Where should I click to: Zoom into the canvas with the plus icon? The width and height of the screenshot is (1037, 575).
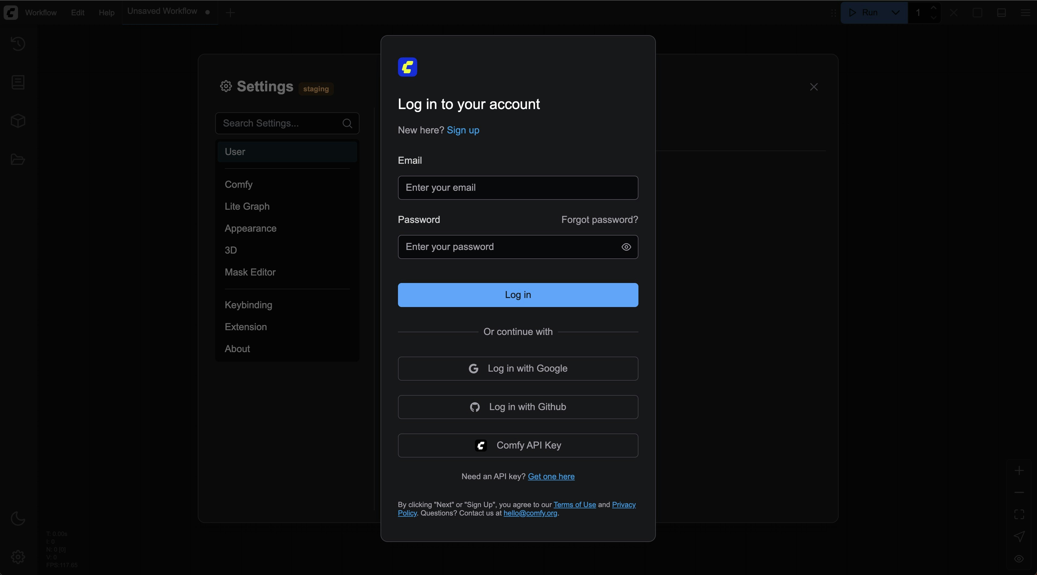point(1019,471)
